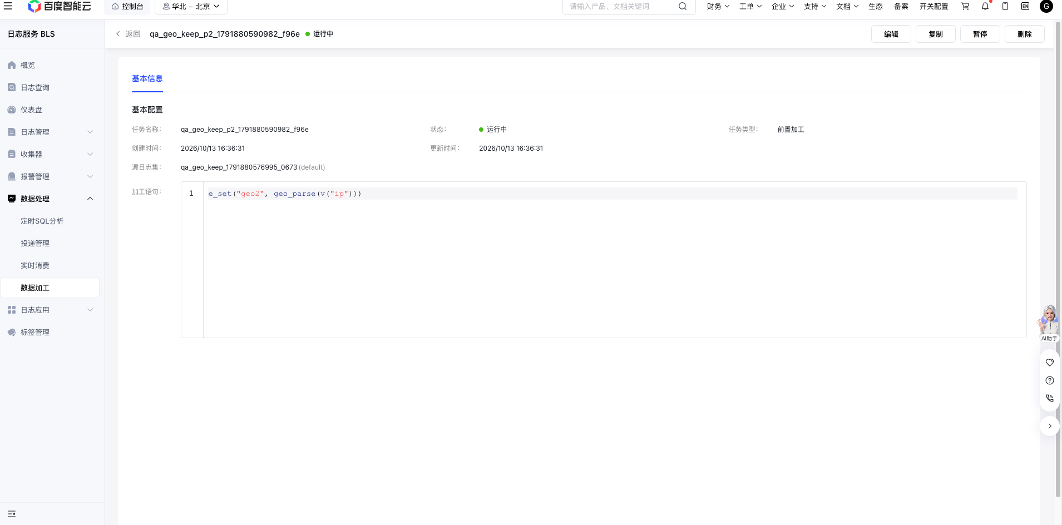Click the heart favorite icon
The image size is (1062, 525).
tap(1050, 363)
